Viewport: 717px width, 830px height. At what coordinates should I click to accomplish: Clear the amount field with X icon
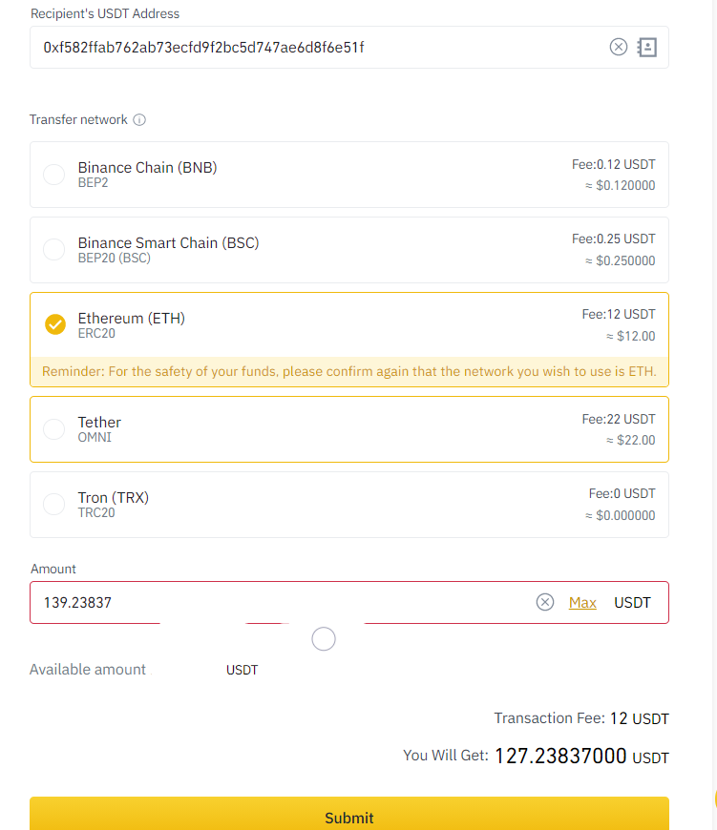coord(545,602)
